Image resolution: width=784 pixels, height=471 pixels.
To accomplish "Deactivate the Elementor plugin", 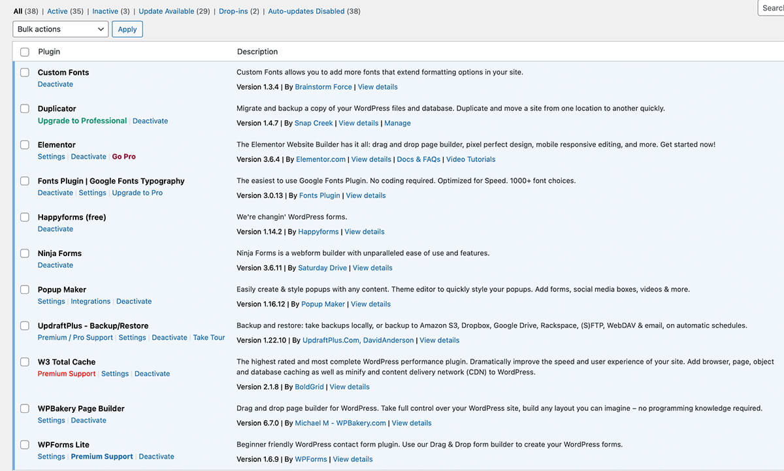I will pyautogui.click(x=89, y=157).
